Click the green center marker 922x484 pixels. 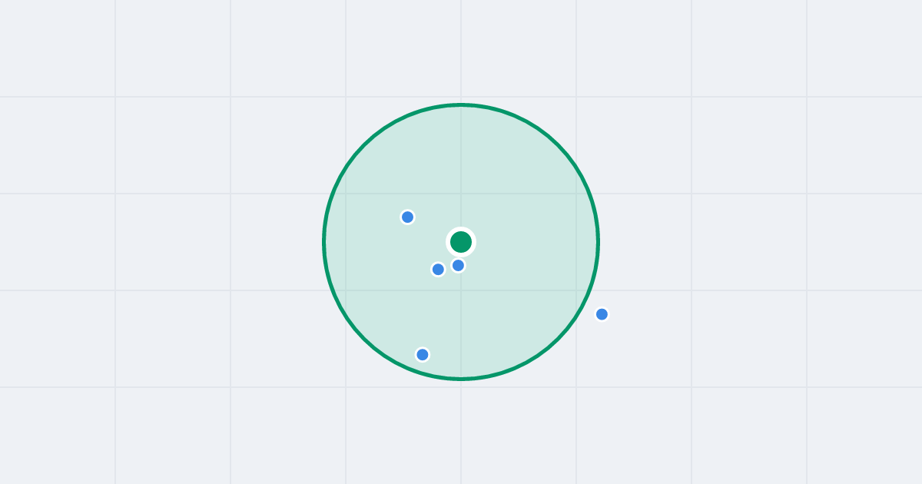click(461, 242)
